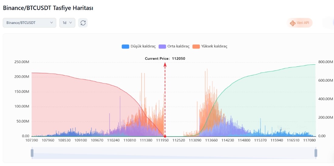Screen dimensions: 334x166
Task: Open the 1d timeframe dropdown
Action: coord(67,23)
